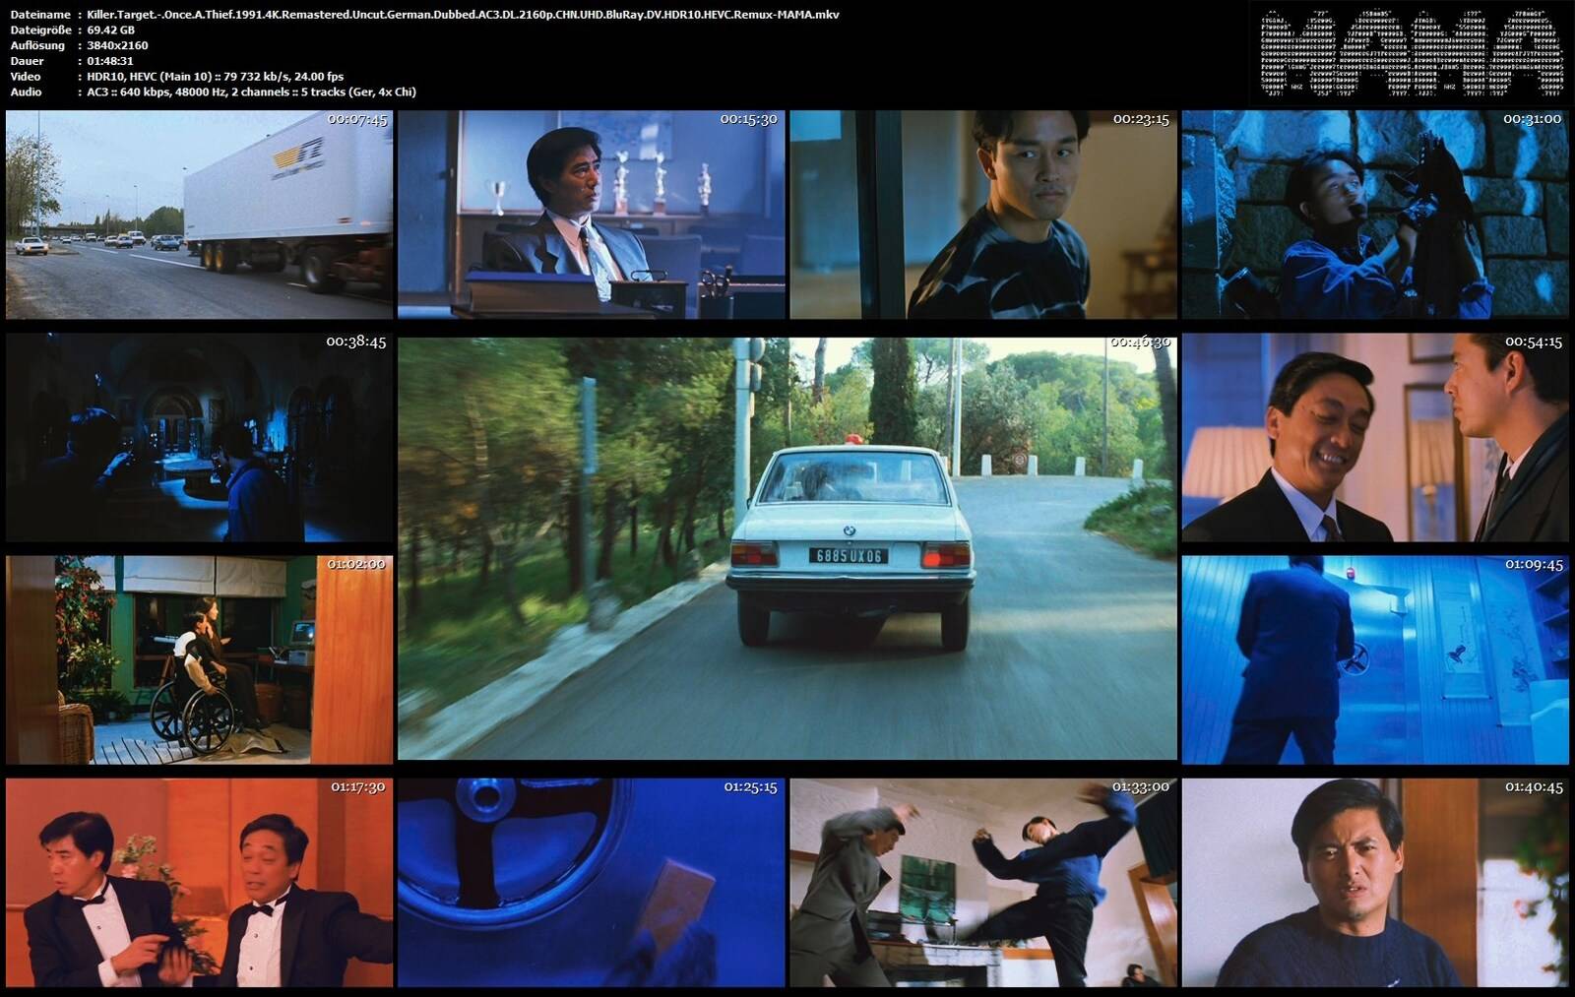Open the striped sweater man thumbnail at 00:23:15

coord(983,215)
